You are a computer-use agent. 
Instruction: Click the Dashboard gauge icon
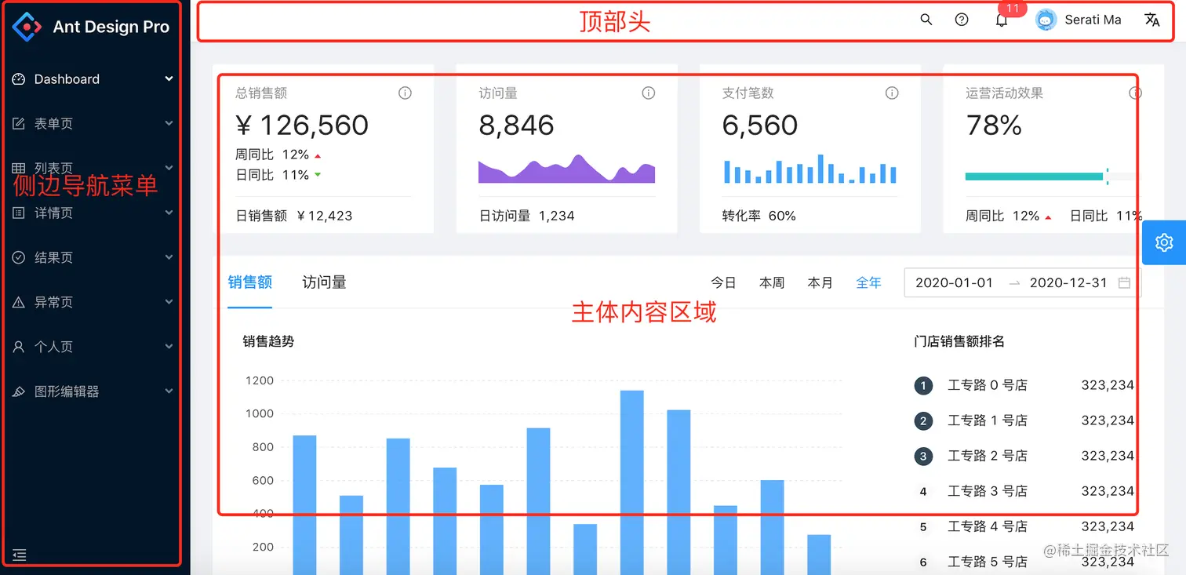coord(20,78)
